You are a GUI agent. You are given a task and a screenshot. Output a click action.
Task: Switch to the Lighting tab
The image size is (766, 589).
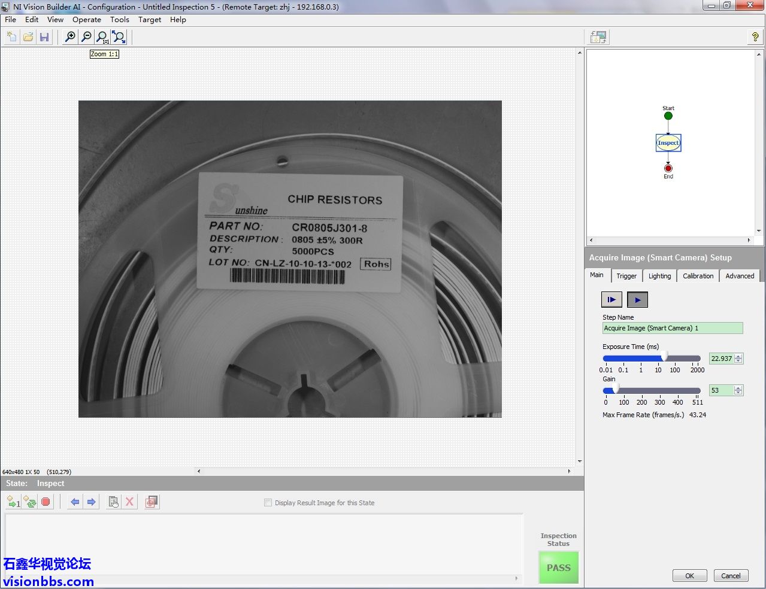[659, 276]
